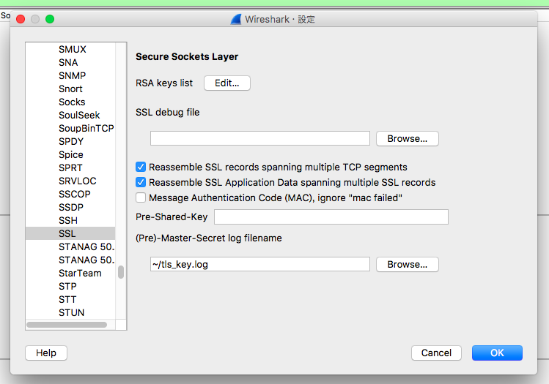
Task: Choose Socks from the protocol list
Action: tap(72, 102)
